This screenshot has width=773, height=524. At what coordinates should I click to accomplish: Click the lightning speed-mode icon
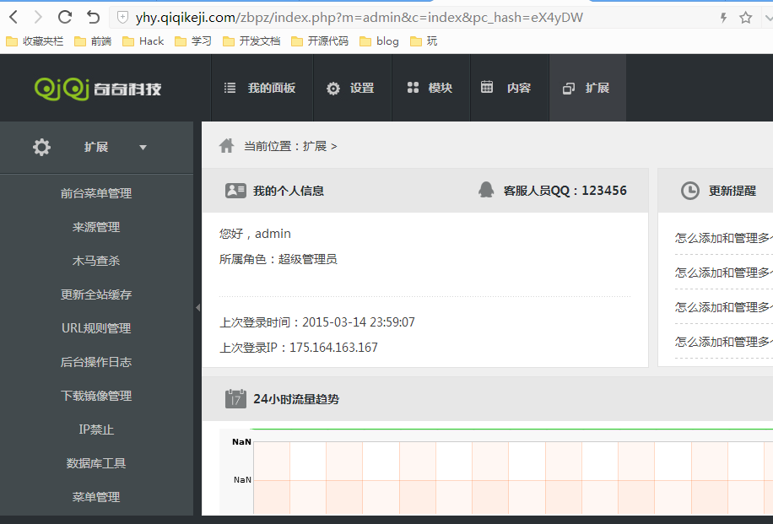click(x=723, y=18)
